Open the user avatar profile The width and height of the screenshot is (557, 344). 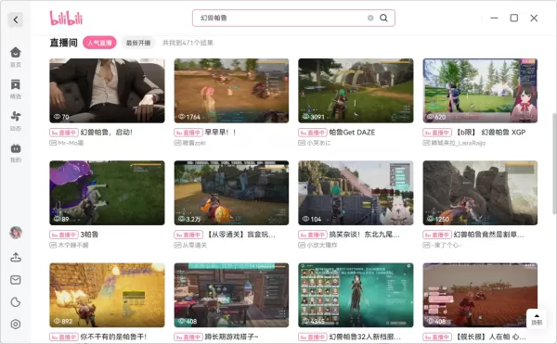[x=16, y=233]
